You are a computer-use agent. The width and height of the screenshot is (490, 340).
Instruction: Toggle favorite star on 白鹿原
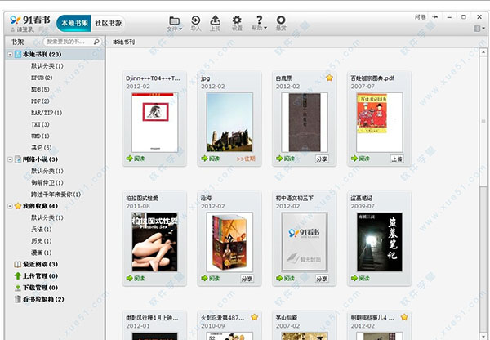[x=329, y=78]
